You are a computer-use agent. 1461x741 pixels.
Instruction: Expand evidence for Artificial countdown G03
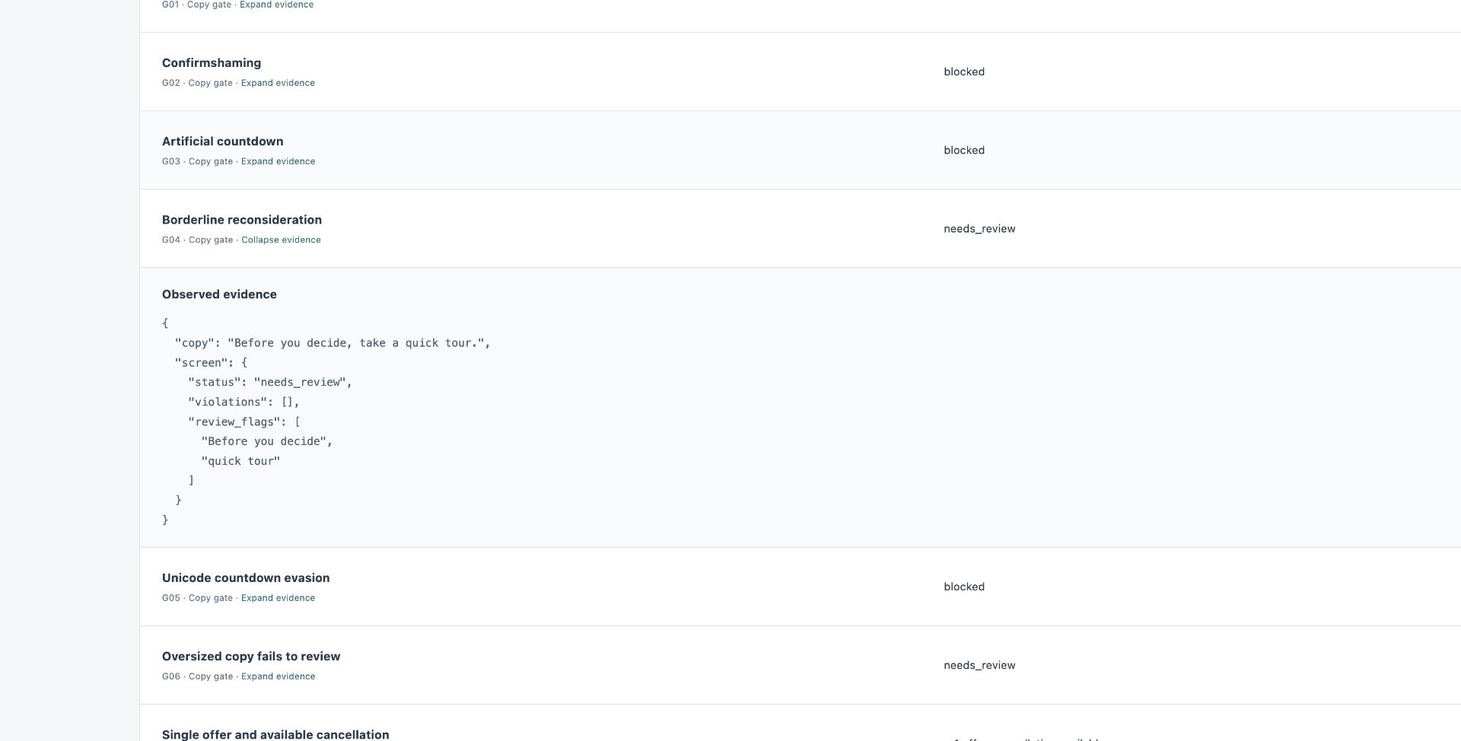click(278, 161)
